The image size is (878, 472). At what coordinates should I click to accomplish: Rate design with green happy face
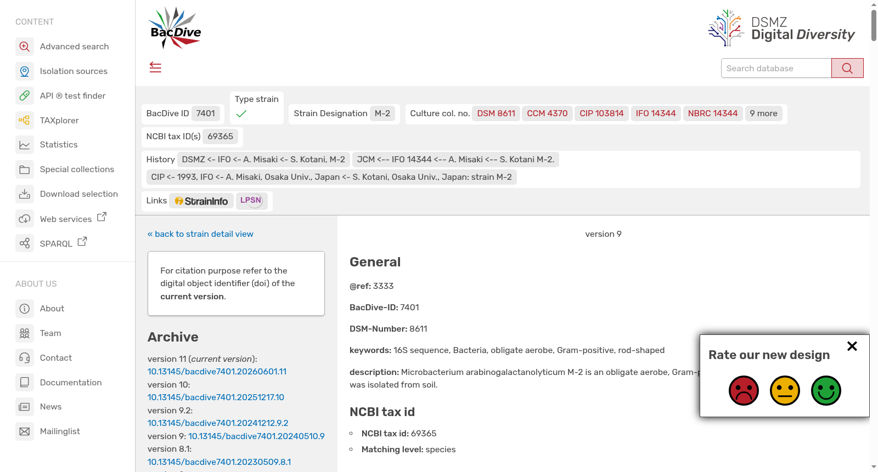coord(826,391)
